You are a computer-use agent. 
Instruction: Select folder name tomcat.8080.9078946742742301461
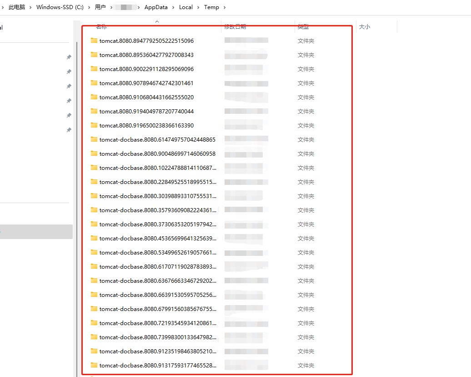click(x=146, y=83)
